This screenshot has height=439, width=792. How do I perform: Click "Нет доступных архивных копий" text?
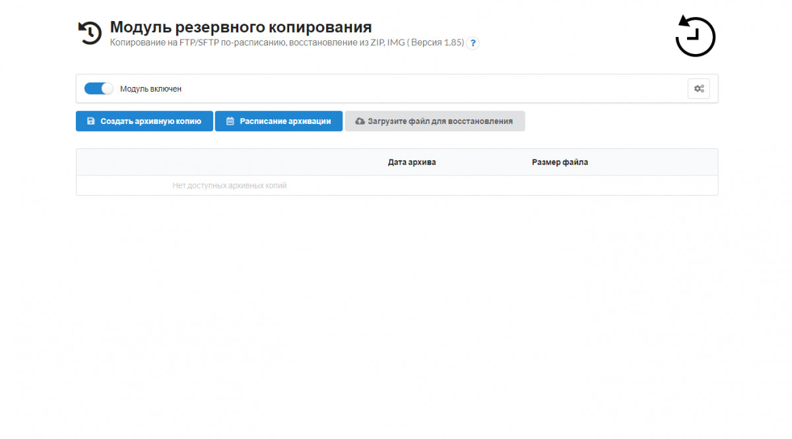click(x=230, y=186)
